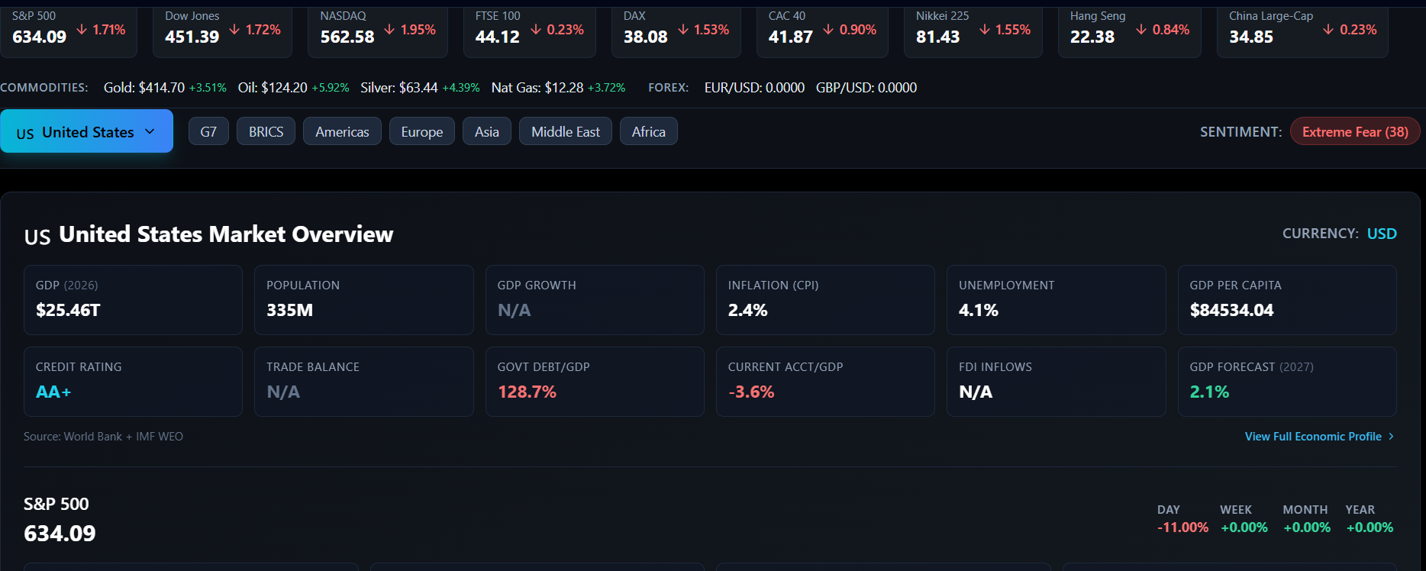Click the GDP (2026) $25.46T card

tap(133, 300)
